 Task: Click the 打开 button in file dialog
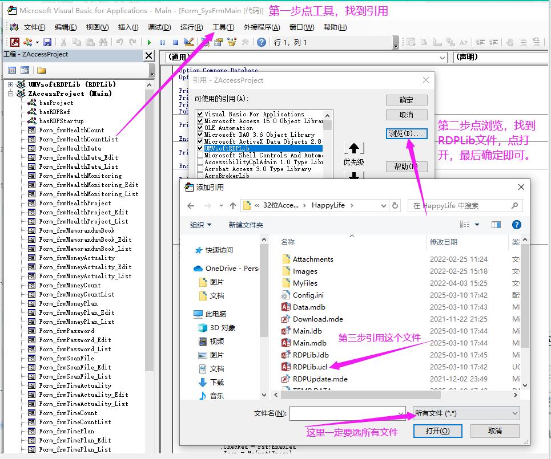coord(437,431)
